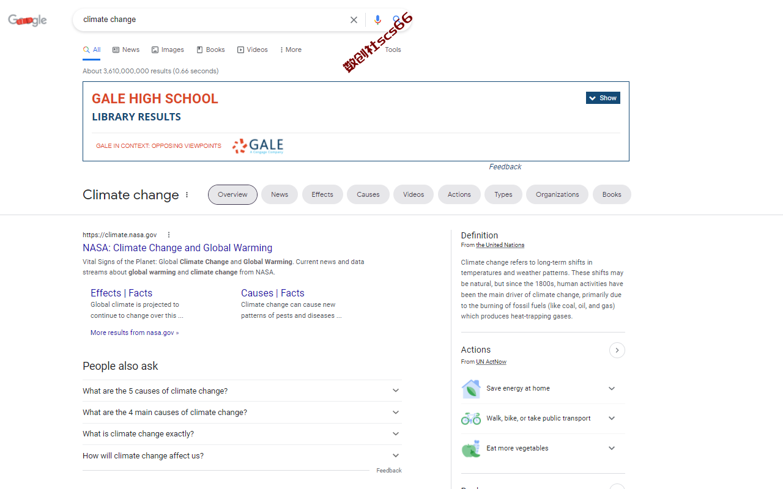Switch to the News search tab
The height and width of the screenshot is (489, 783).
126,50
